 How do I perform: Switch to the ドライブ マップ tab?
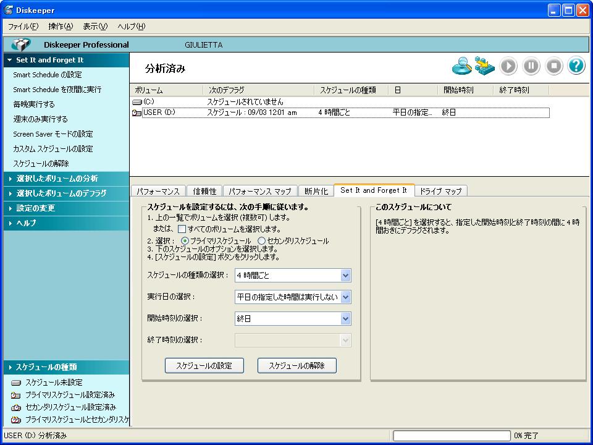tap(441, 191)
